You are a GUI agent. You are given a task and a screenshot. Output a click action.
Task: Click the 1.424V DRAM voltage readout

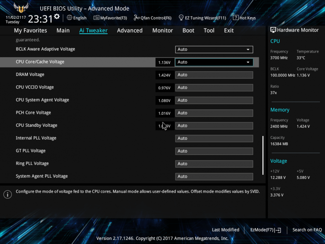165,75
